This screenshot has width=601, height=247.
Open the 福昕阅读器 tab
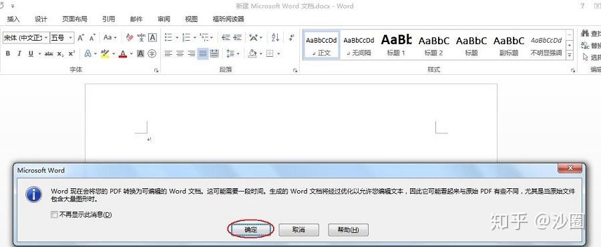point(228,19)
